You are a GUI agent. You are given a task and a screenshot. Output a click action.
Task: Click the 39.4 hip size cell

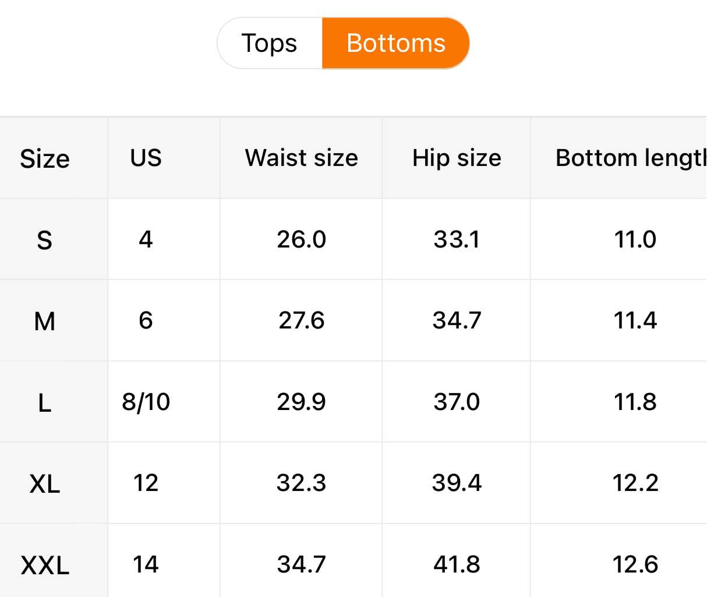[x=457, y=483]
